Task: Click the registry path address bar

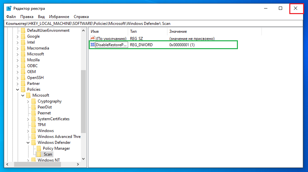Action: point(153,24)
